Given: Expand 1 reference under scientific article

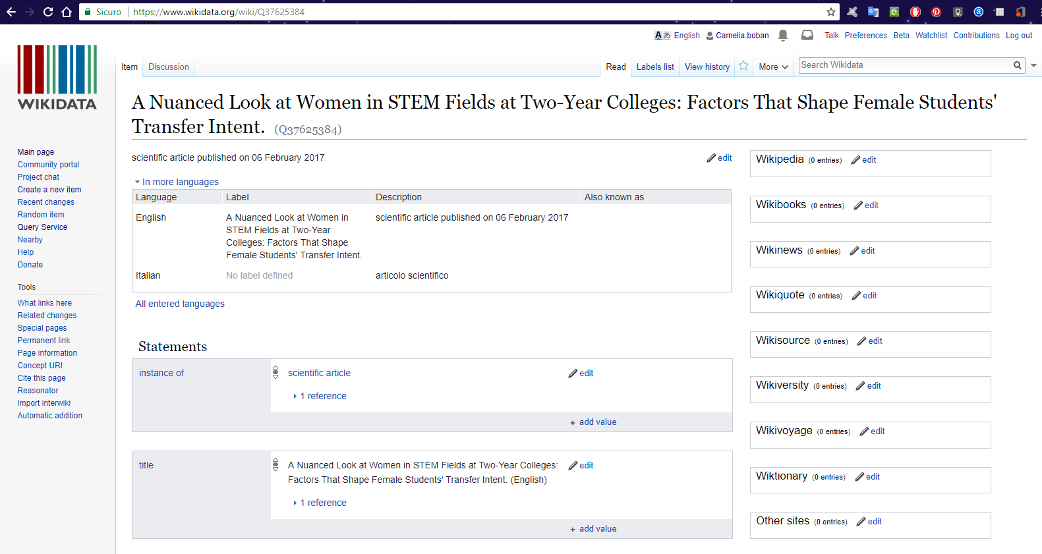Looking at the screenshot, I should [x=322, y=396].
